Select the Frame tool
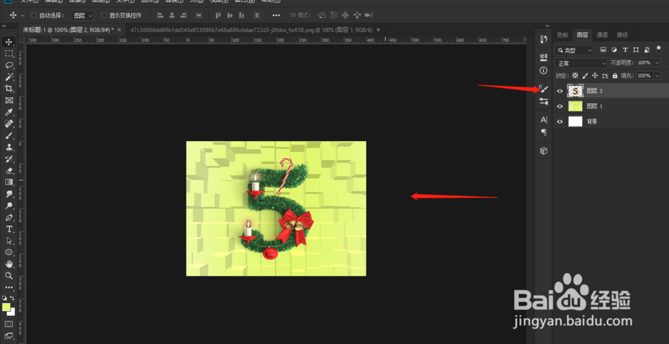The image size is (669, 344). click(x=9, y=101)
